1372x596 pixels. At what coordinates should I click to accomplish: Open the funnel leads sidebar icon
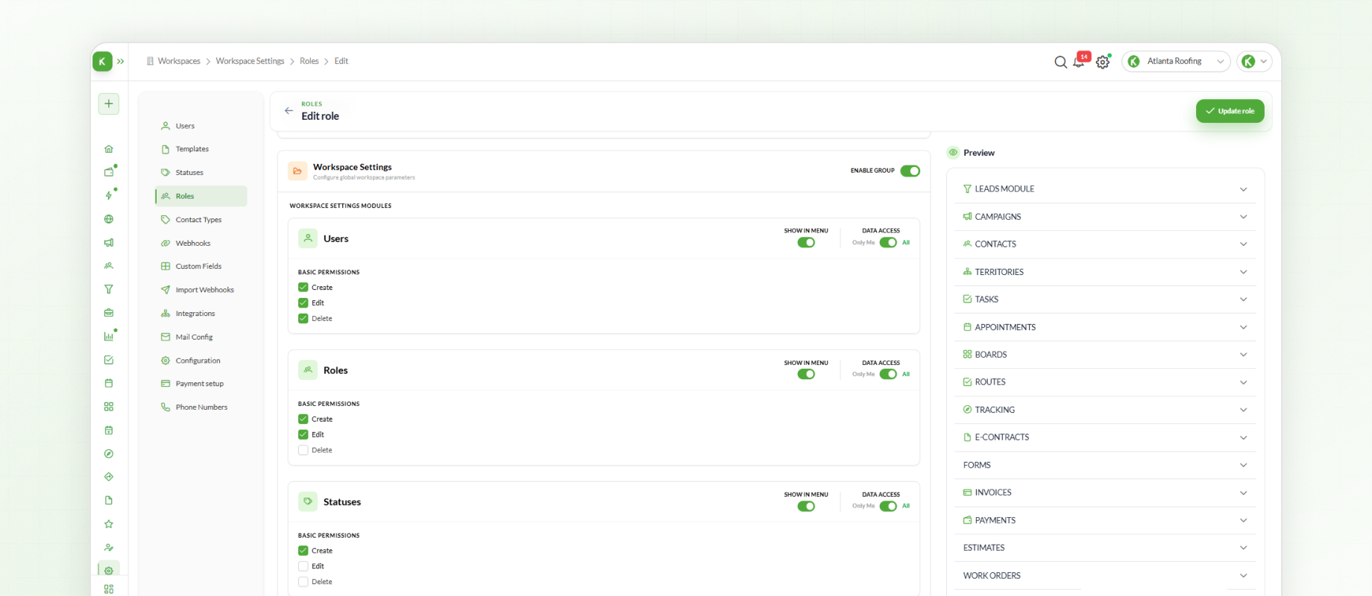109,289
